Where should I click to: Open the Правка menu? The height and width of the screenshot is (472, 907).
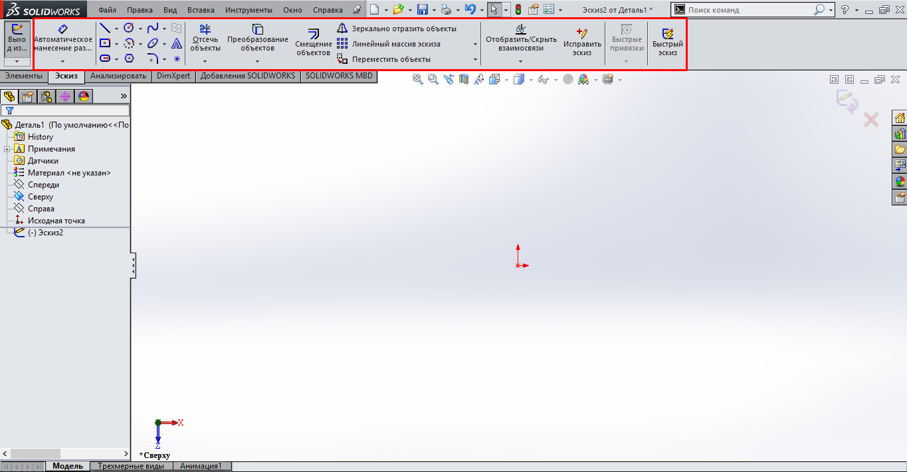point(140,10)
